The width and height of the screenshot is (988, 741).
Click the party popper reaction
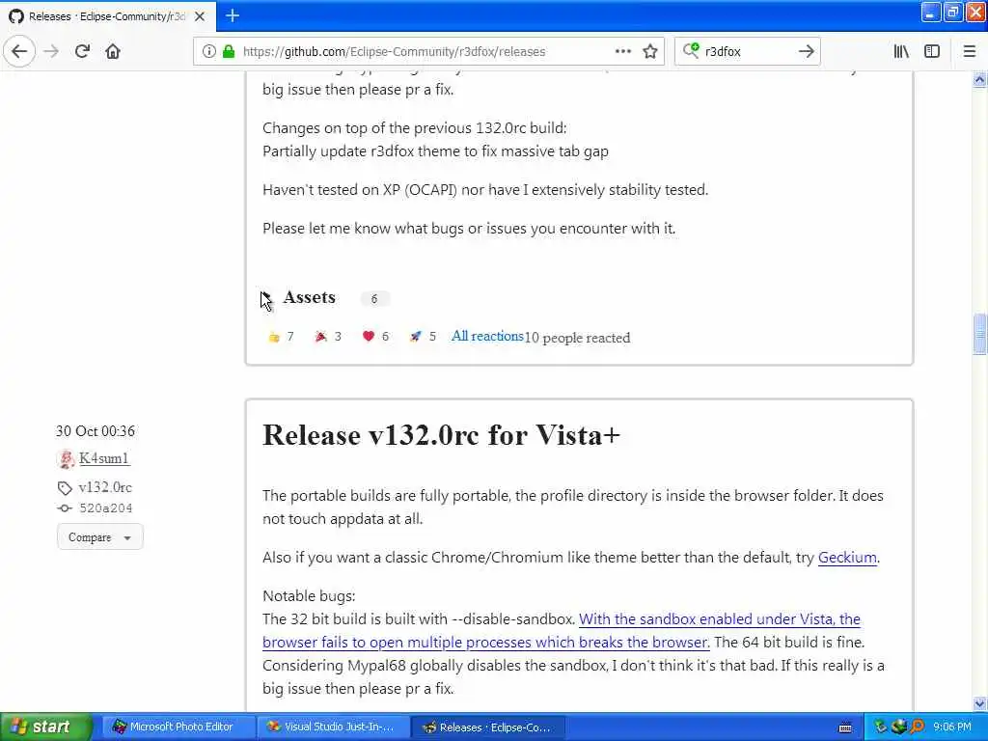[328, 337]
